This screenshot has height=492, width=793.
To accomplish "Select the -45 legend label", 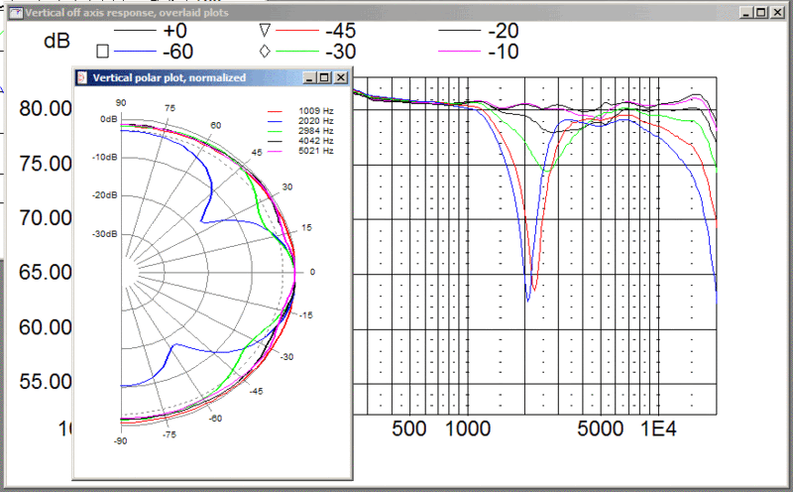I will (x=341, y=31).
